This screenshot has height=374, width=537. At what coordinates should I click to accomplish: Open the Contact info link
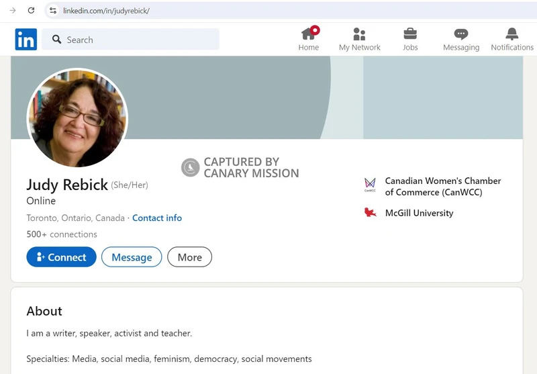[157, 218]
